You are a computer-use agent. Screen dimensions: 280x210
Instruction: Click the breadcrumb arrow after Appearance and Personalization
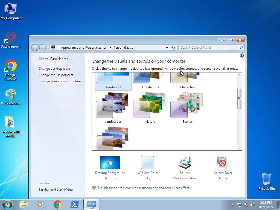(110, 48)
